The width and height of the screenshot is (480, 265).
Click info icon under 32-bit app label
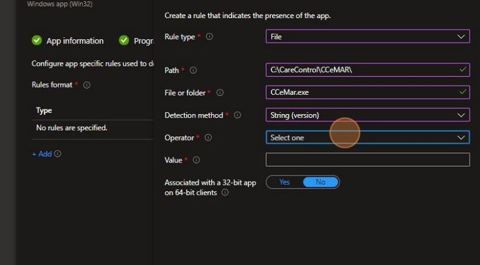coord(225,193)
